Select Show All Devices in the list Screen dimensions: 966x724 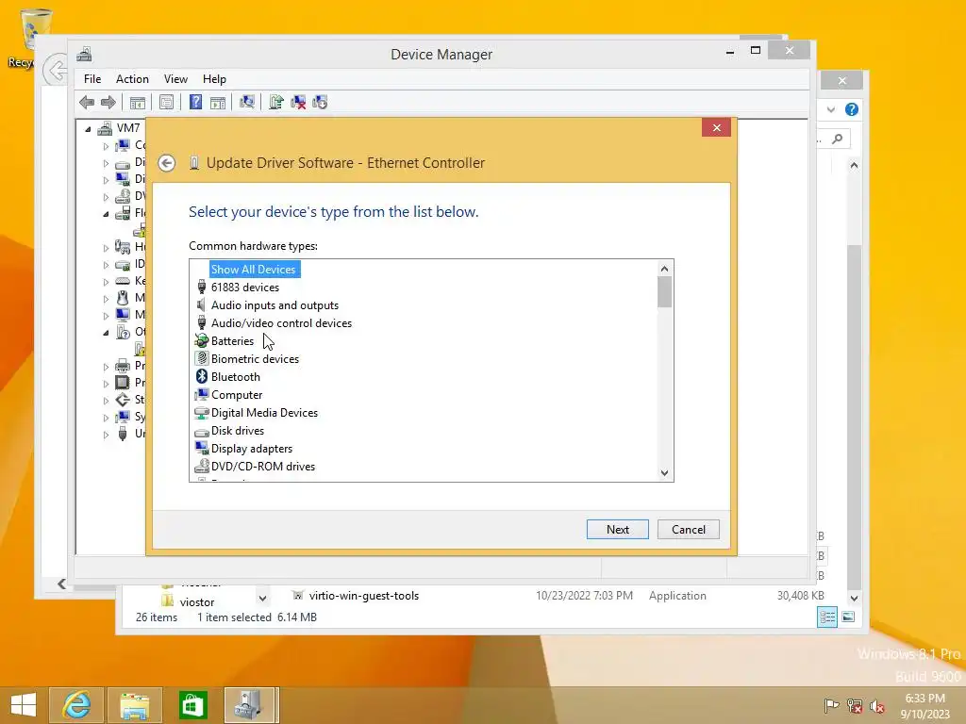click(x=253, y=269)
